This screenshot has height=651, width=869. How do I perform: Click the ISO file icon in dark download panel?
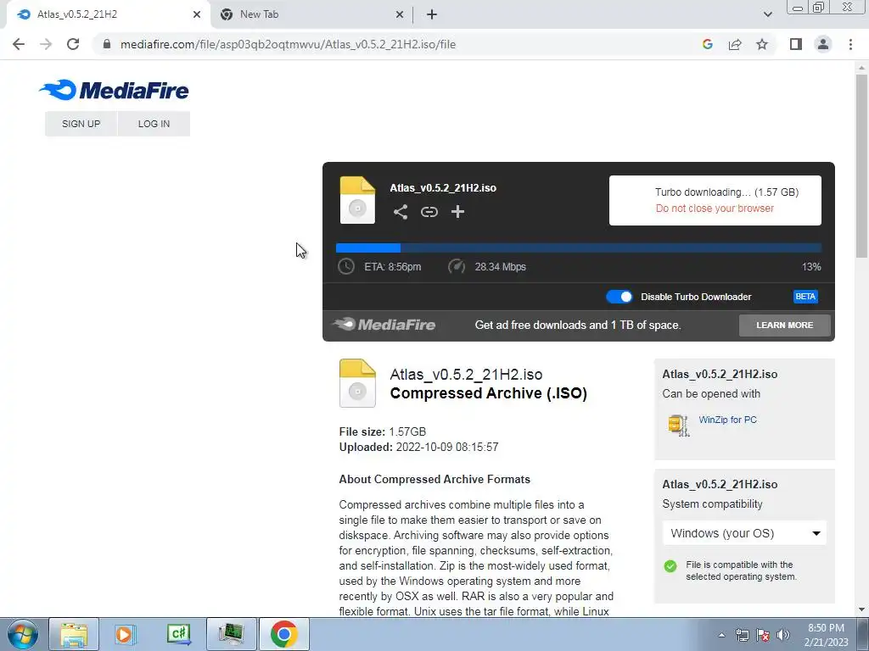[357, 200]
